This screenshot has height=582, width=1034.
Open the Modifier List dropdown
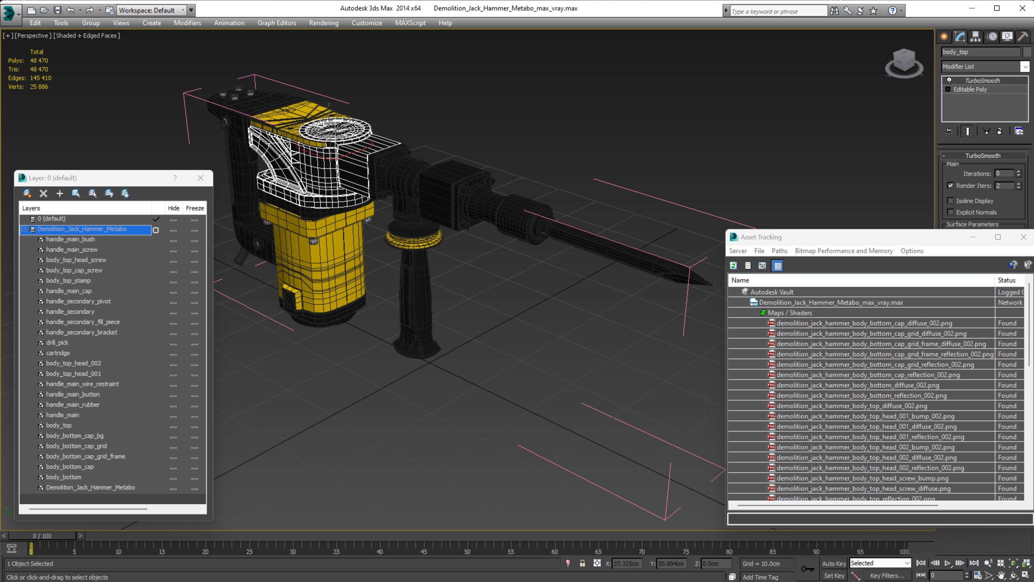point(1025,66)
